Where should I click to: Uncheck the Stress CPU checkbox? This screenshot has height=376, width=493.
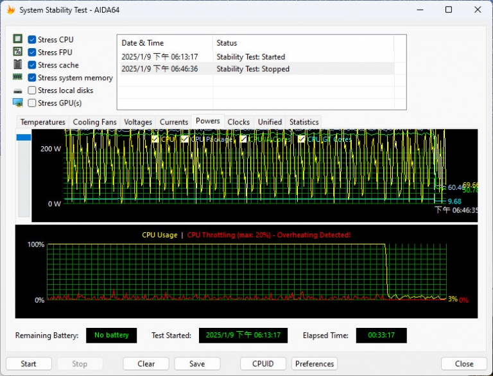click(31, 40)
